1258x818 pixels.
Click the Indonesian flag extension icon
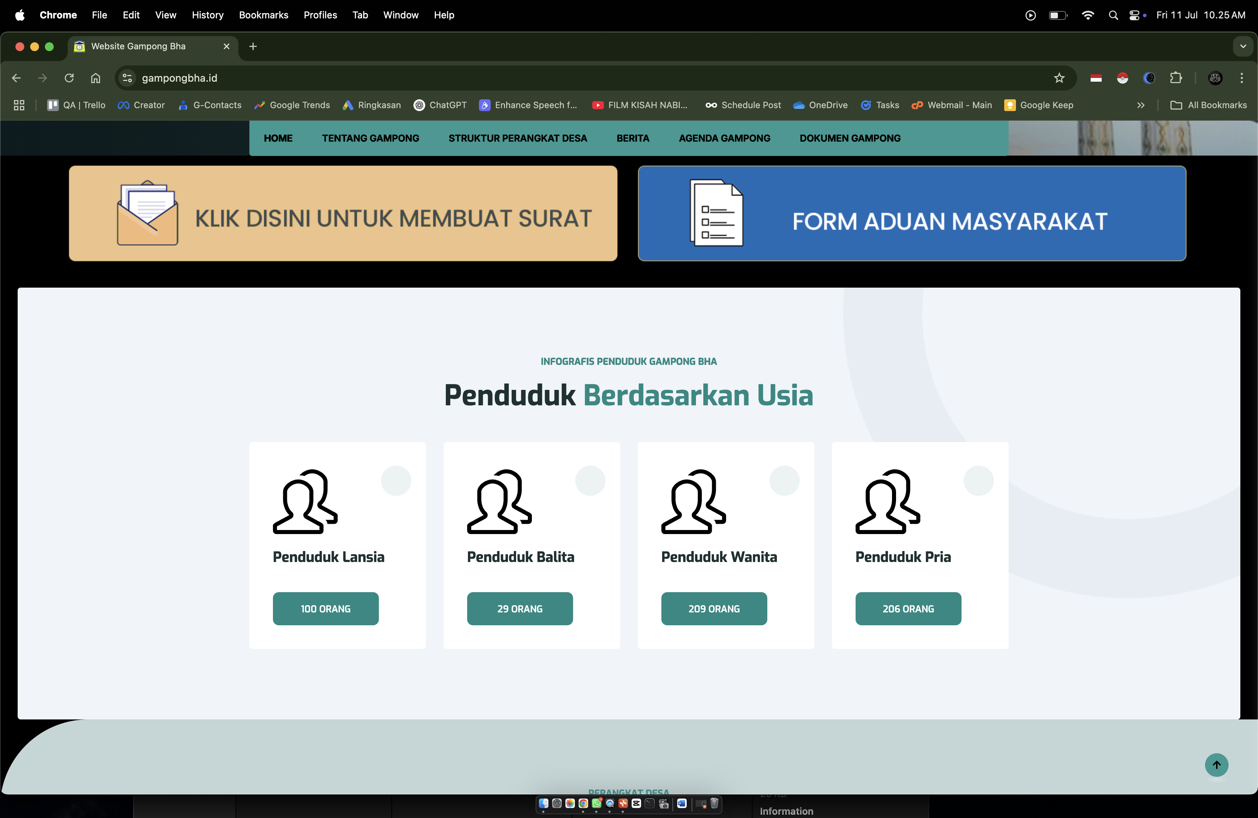pos(1096,78)
